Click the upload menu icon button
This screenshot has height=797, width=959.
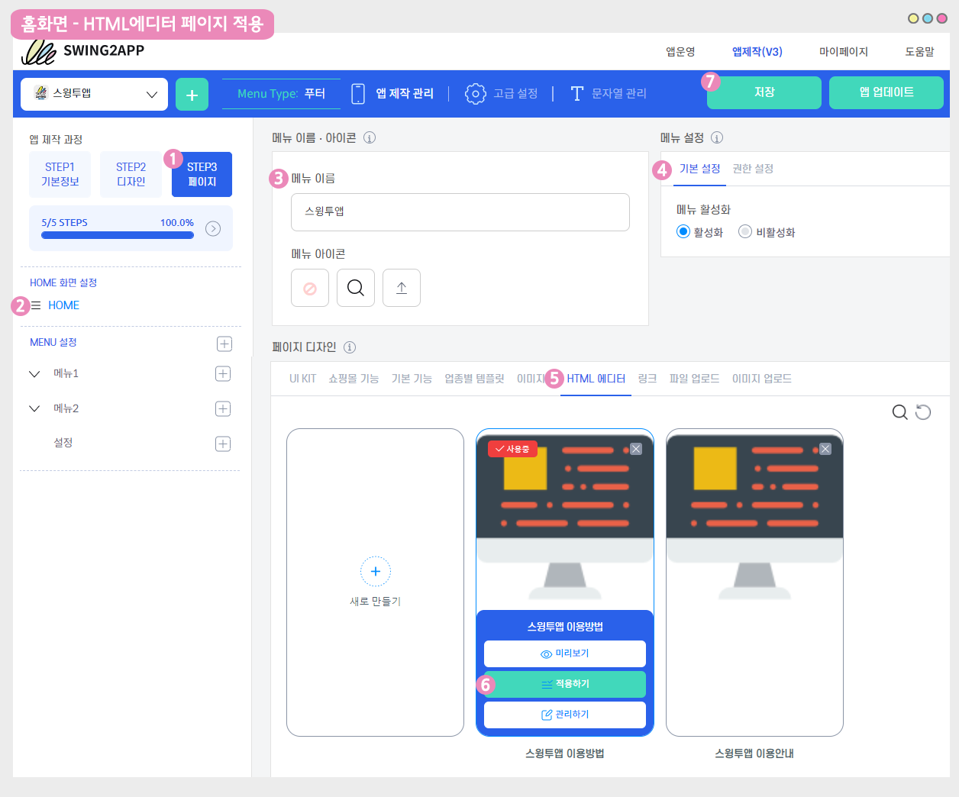pyautogui.click(x=402, y=288)
